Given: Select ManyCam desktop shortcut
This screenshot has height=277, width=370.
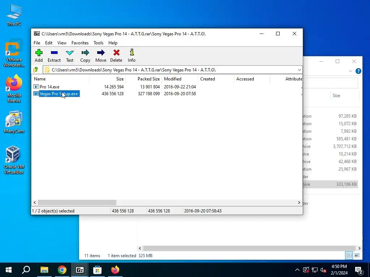Looking at the screenshot, I should point(14,122).
